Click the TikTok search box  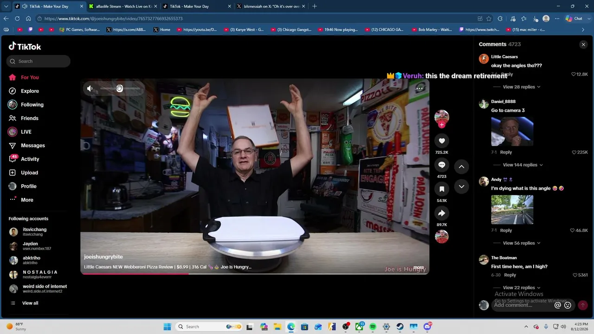click(39, 61)
